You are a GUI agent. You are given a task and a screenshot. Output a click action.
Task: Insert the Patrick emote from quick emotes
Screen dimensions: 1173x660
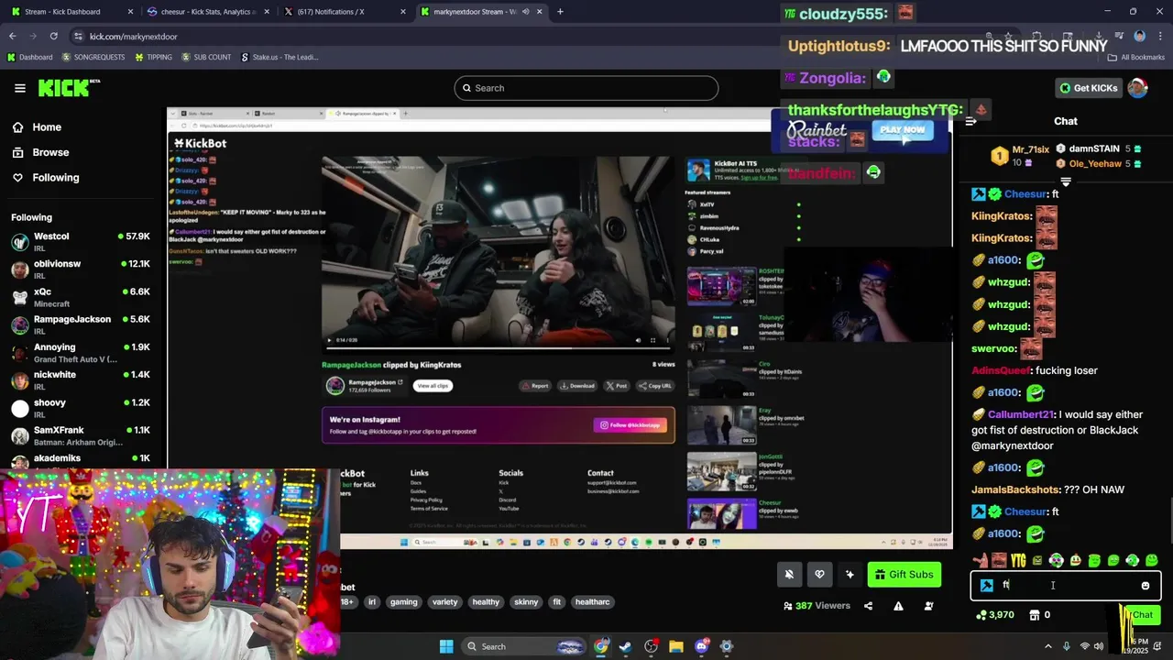click(981, 560)
